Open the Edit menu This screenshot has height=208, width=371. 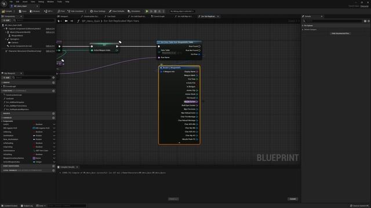point(17,2)
